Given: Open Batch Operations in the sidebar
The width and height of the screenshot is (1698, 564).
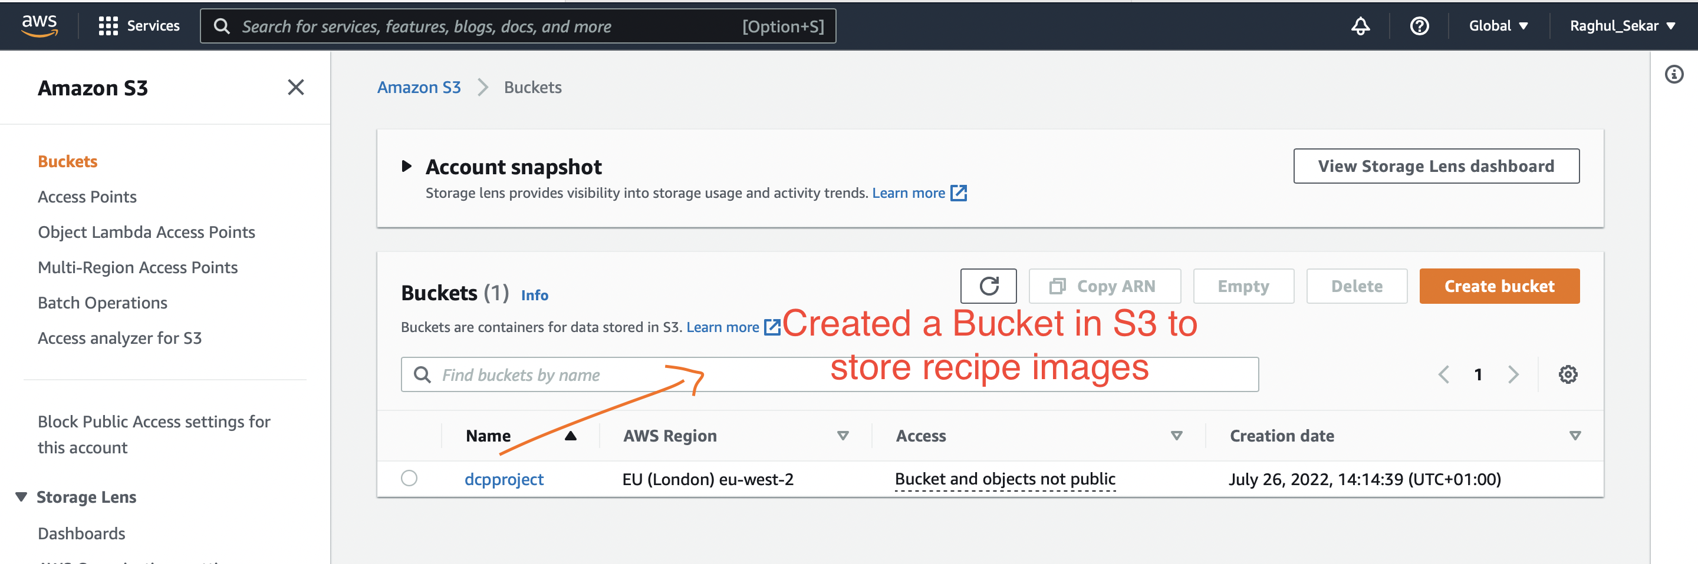Looking at the screenshot, I should click(102, 303).
